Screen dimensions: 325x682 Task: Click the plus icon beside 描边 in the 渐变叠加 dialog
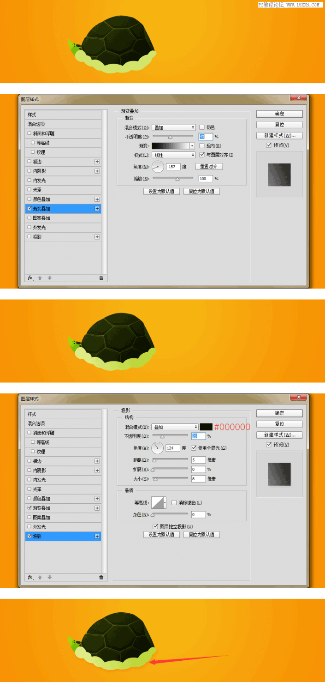[97, 162]
